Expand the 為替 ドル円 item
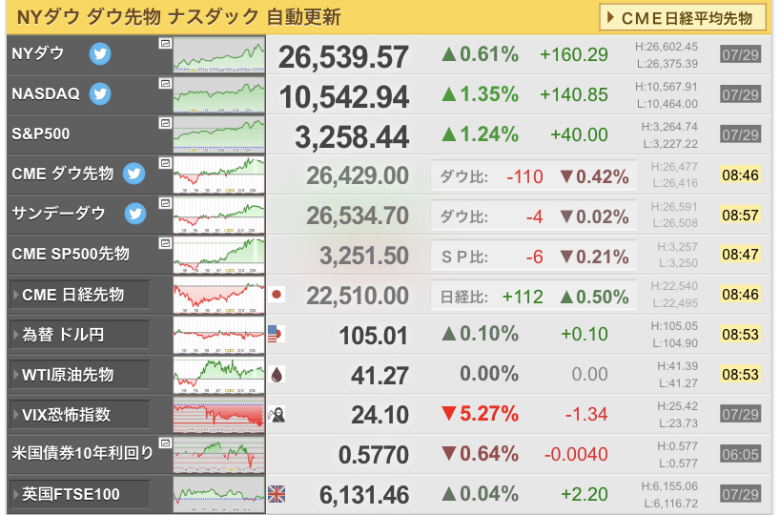Viewport: 780px width, 515px height. tap(79, 335)
